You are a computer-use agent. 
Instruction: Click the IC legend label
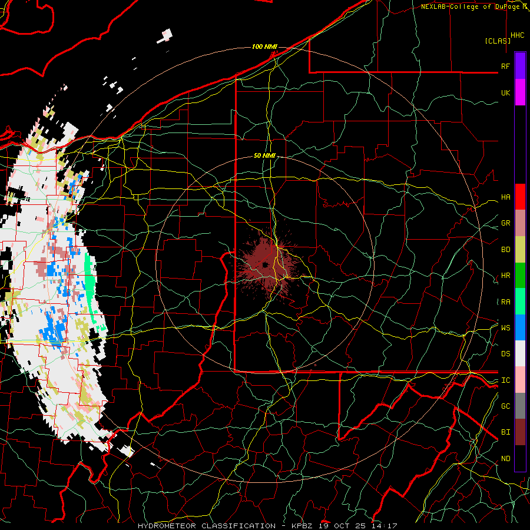[505, 380]
